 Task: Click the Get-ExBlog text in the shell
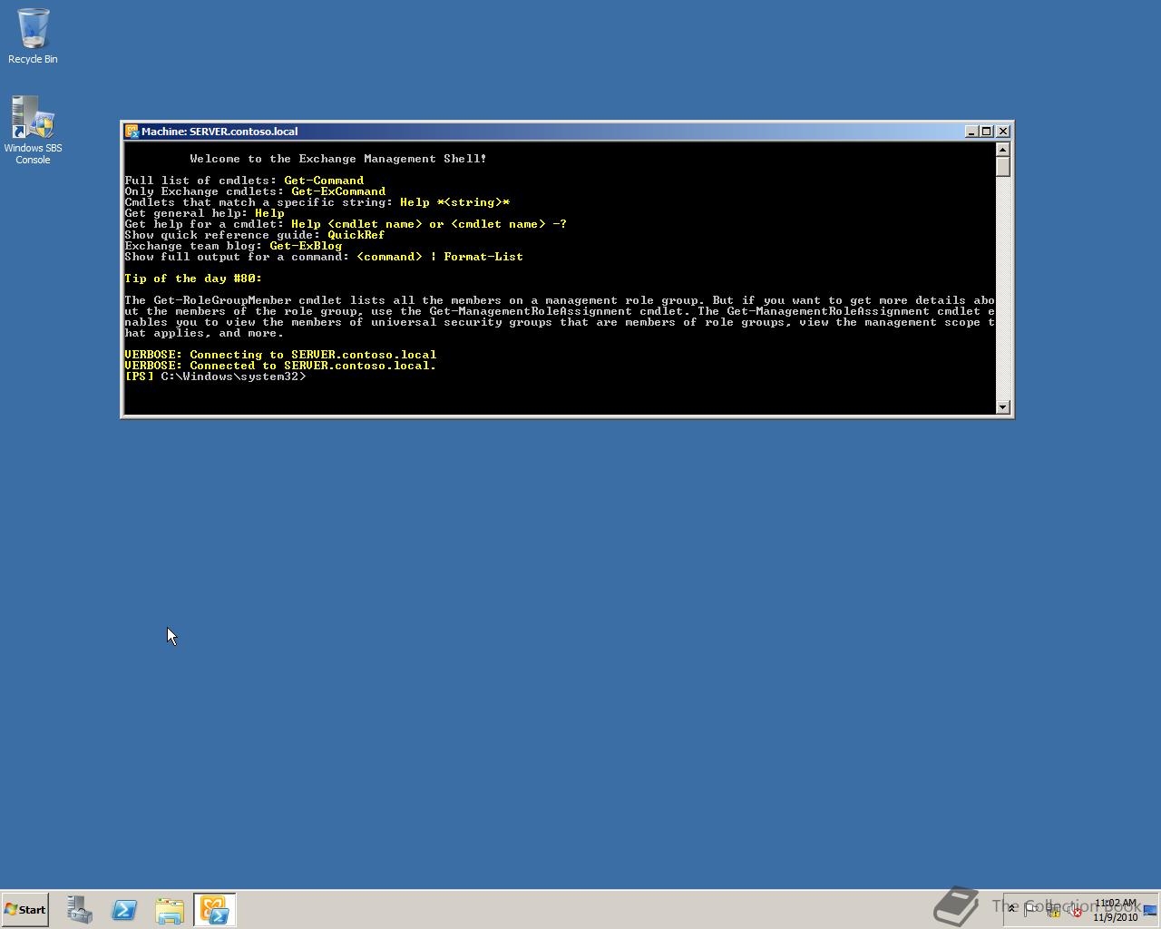click(306, 246)
